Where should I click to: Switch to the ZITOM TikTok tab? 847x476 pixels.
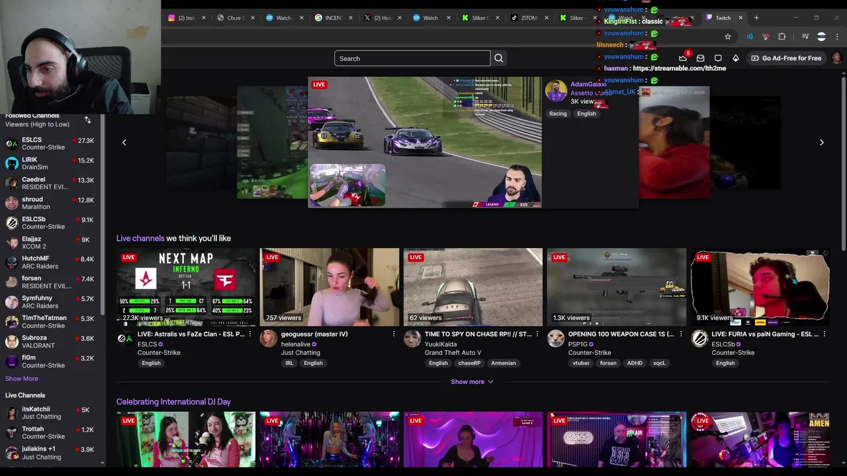[x=528, y=18]
